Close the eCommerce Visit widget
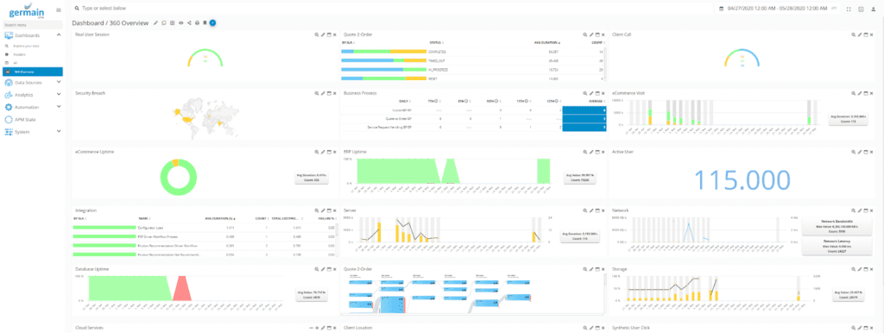Screen dimensions: 884x333 click(872, 93)
